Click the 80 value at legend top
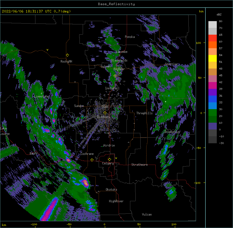The image size is (233, 228). pyautogui.click(x=221, y=21)
